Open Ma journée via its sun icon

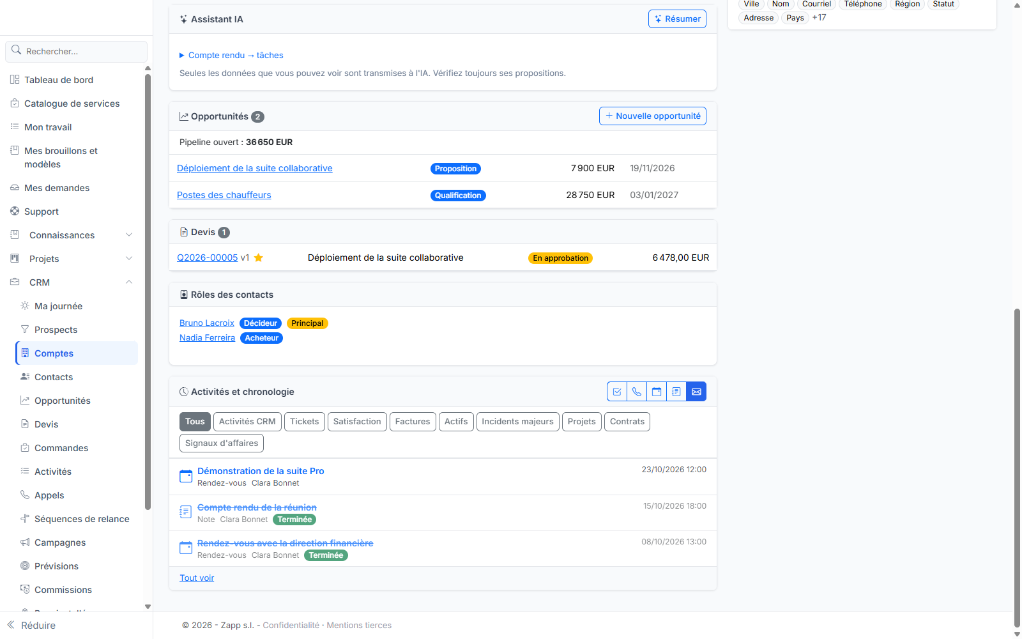pos(25,306)
